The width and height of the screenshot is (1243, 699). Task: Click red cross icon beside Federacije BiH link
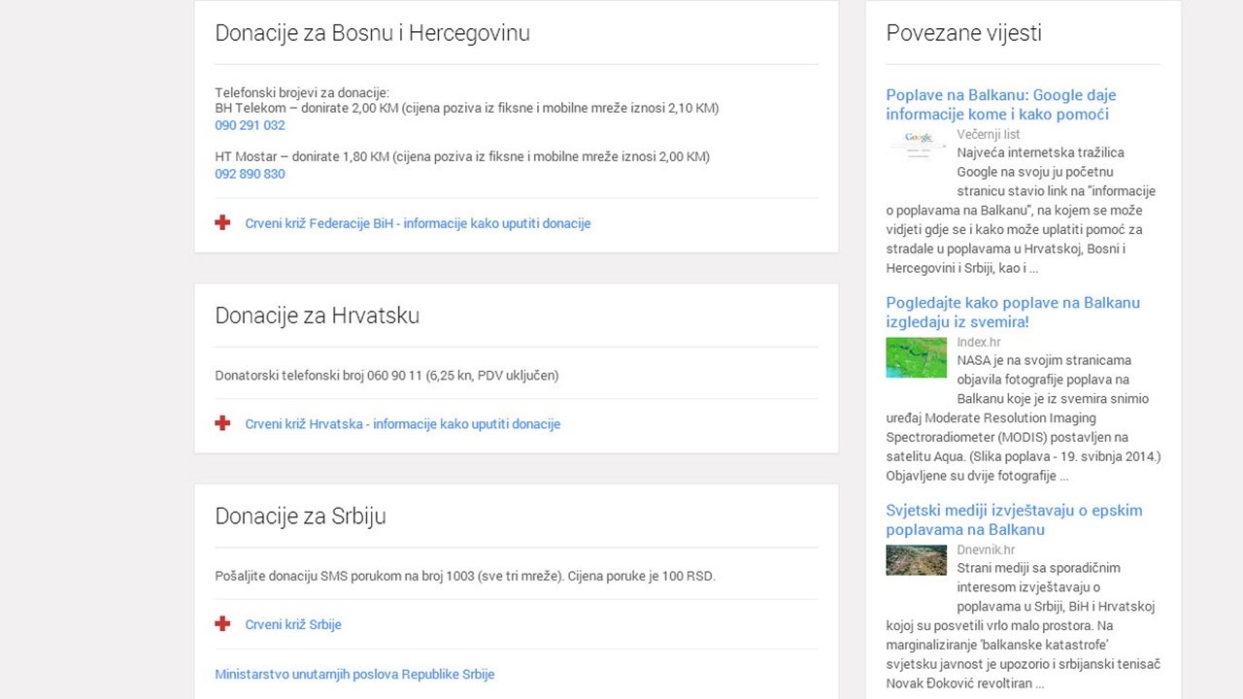tap(222, 223)
